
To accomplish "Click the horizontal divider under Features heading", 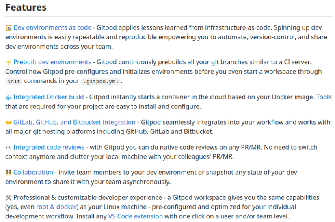I will coord(169,16).
